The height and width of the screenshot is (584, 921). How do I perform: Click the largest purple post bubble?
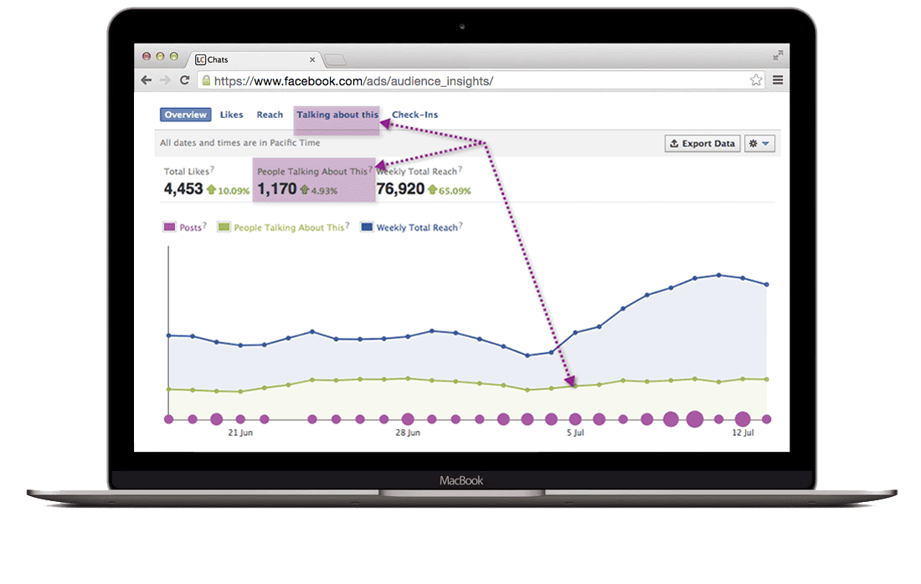tap(695, 419)
